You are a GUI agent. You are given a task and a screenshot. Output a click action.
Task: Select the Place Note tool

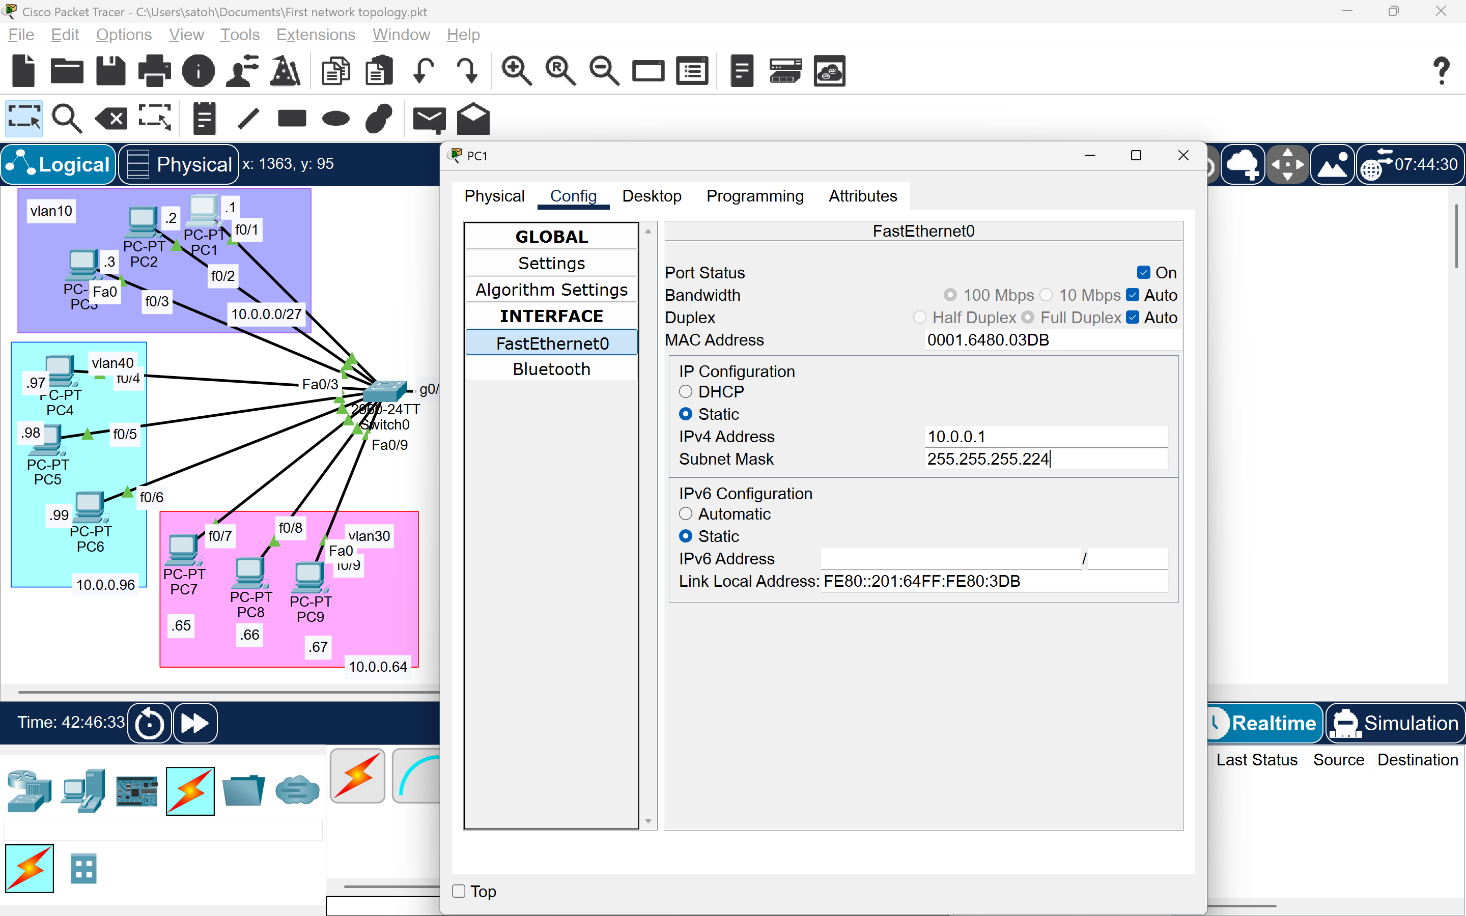pyautogui.click(x=204, y=118)
